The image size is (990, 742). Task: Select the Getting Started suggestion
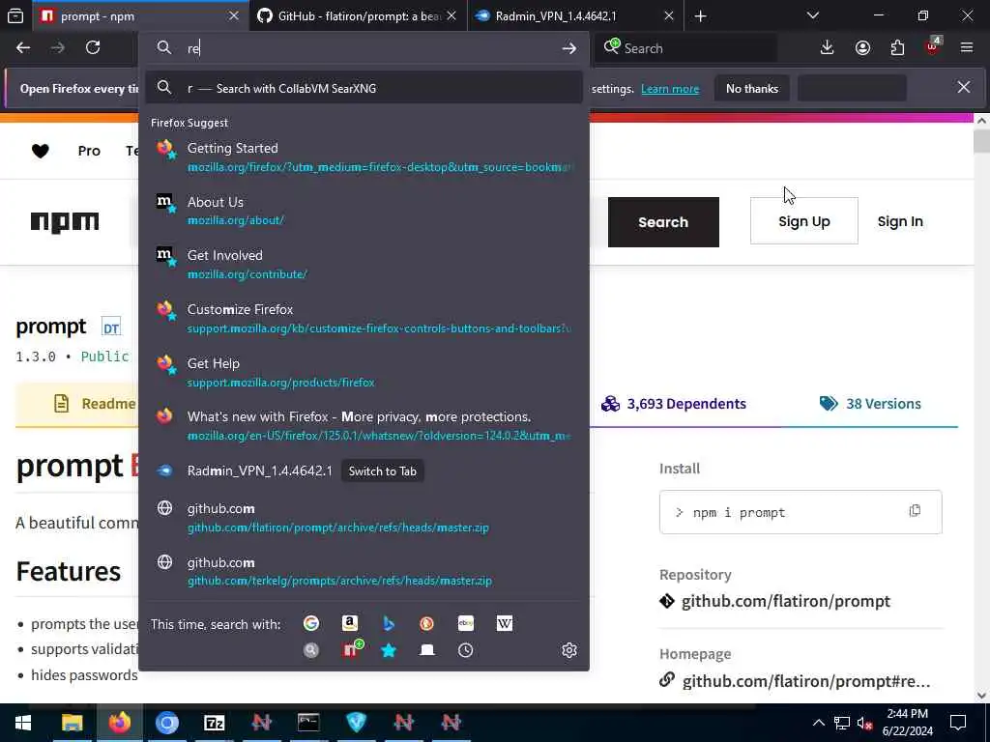click(364, 157)
